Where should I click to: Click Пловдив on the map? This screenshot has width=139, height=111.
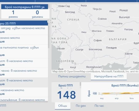click(111, 48)
